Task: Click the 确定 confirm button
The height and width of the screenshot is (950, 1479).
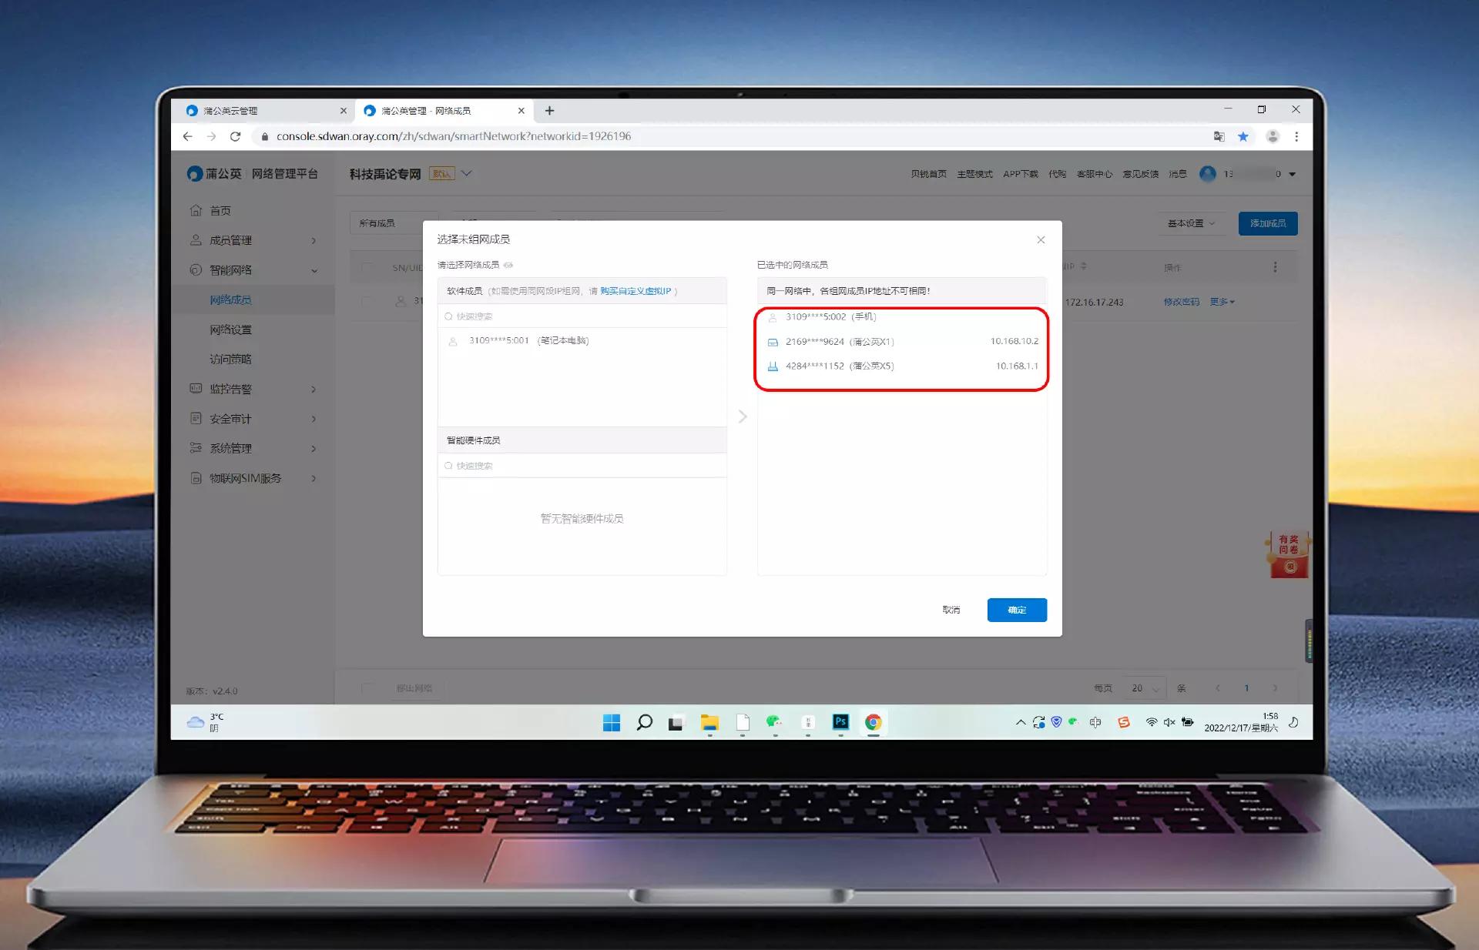Action: pyautogui.click(x=1017, y=610)
